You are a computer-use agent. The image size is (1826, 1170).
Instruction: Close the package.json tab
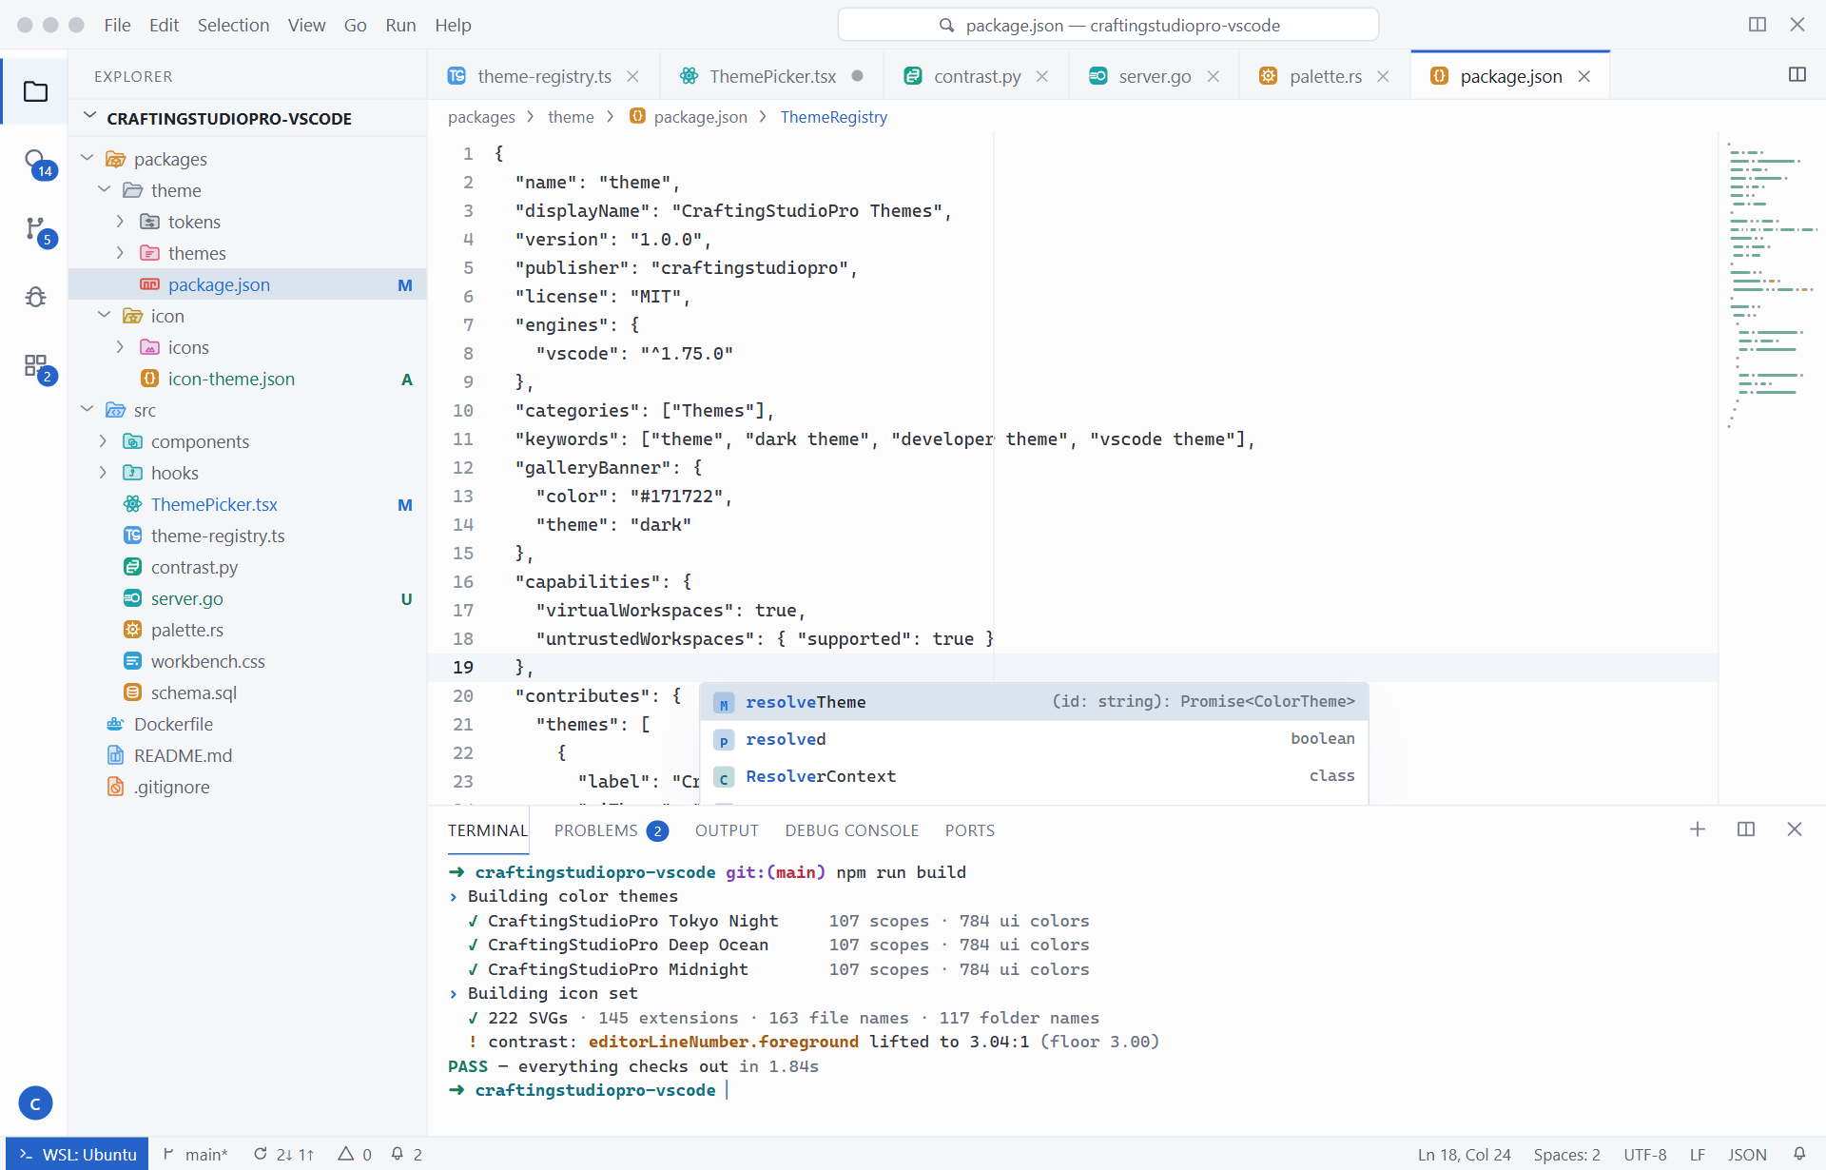(1584, 76)
